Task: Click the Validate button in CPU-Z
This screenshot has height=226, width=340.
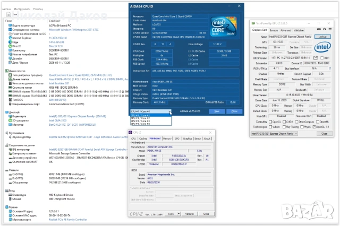Action: 189,214
